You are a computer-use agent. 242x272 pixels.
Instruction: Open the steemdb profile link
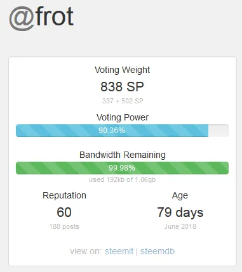click(x=158, y=251)
